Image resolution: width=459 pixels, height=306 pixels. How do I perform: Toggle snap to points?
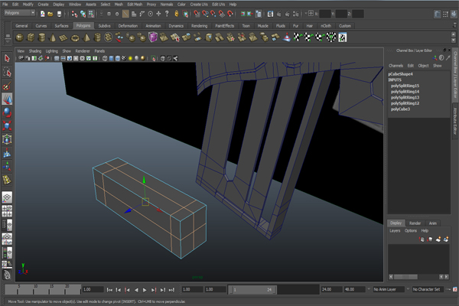click(213, 14)
